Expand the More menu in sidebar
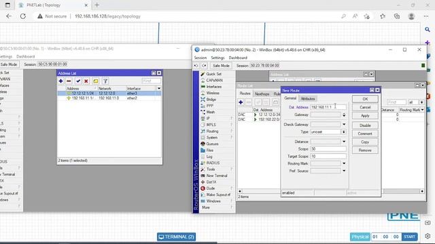This screenshot has height=244, width=435. pyautogui.click(x=206, y=207)
